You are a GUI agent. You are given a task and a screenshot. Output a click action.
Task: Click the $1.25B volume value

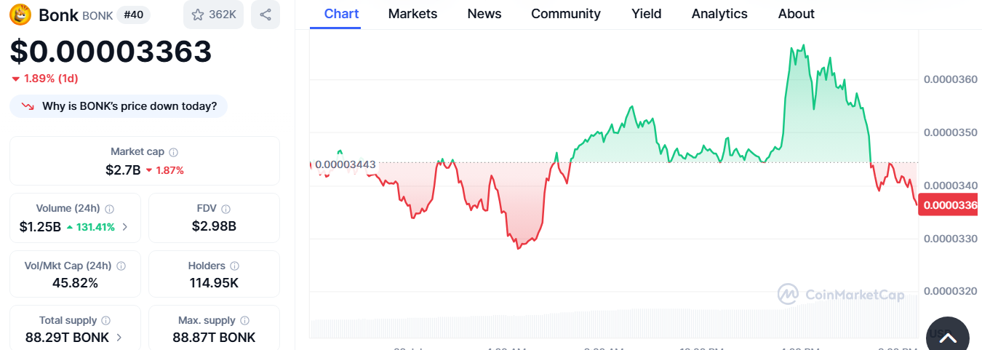tap(40, 226)
